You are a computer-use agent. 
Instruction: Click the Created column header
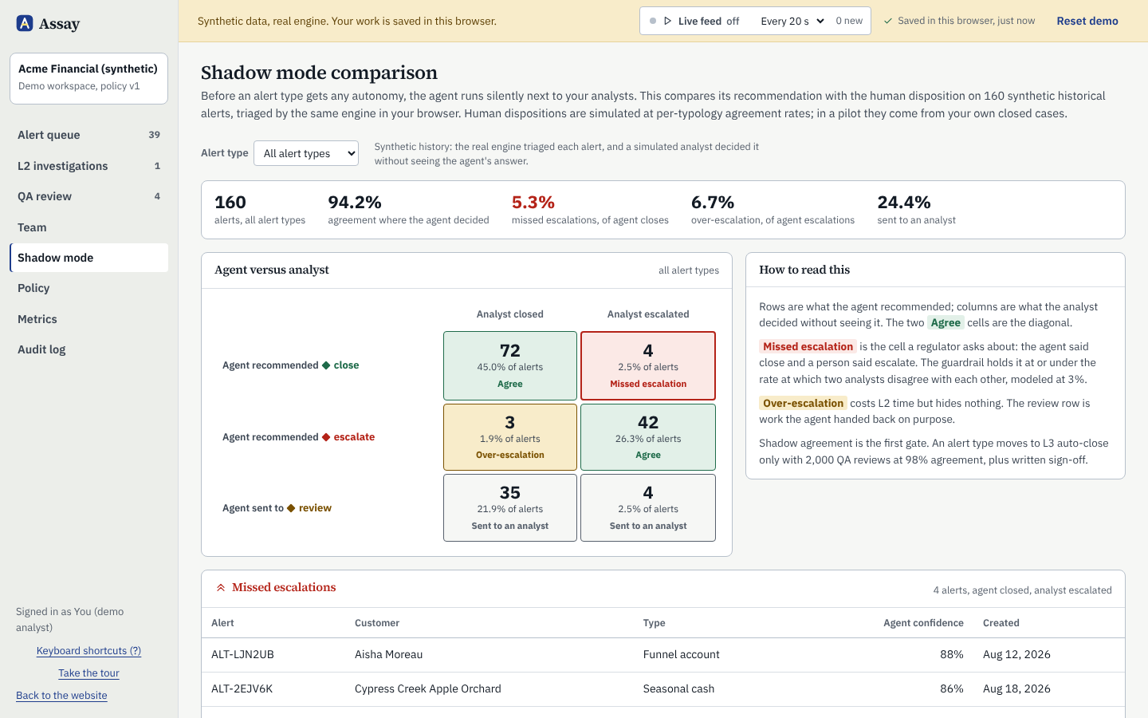point(1001,623)
